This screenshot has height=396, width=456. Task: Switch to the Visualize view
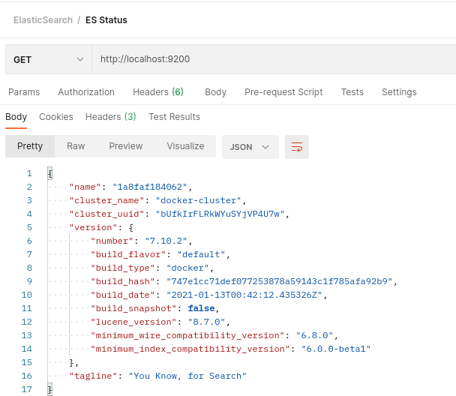[x=185, y=146]
